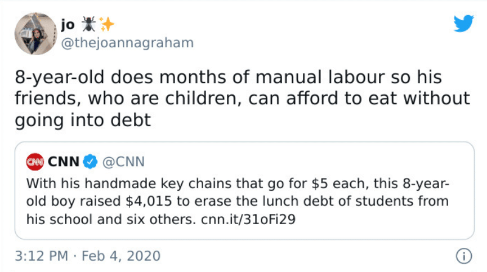Open the @CNN handle link

click(x=124, y=162)
